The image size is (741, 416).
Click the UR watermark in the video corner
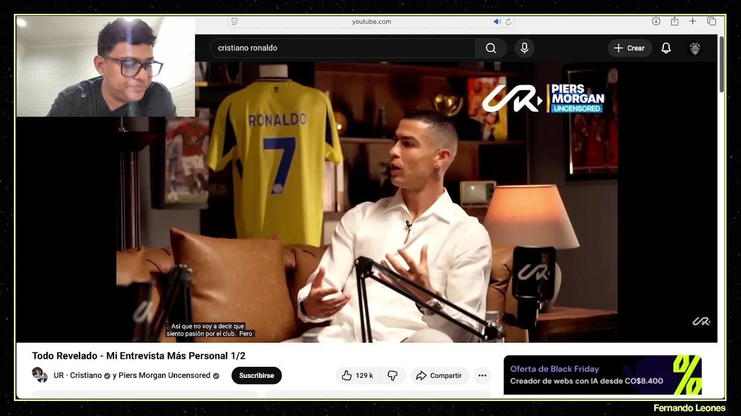click(701, 322)
